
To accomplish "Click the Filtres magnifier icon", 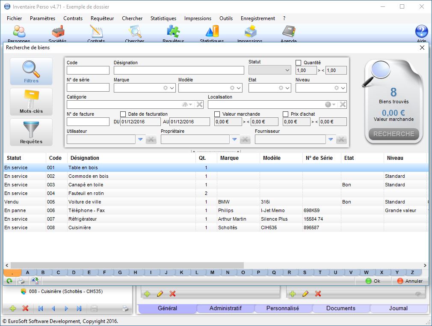I will tap(31, 71).
